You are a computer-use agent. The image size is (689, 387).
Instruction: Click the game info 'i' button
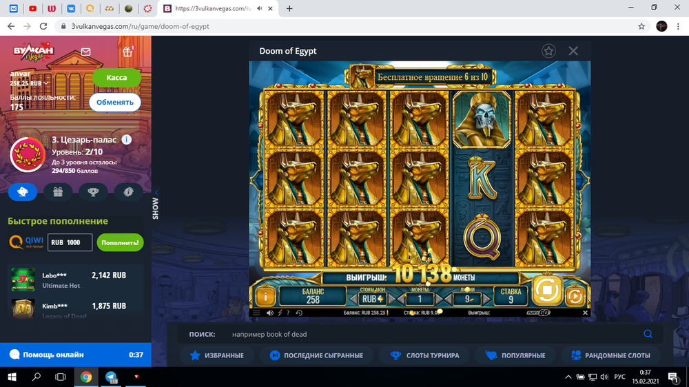point(265,297)
